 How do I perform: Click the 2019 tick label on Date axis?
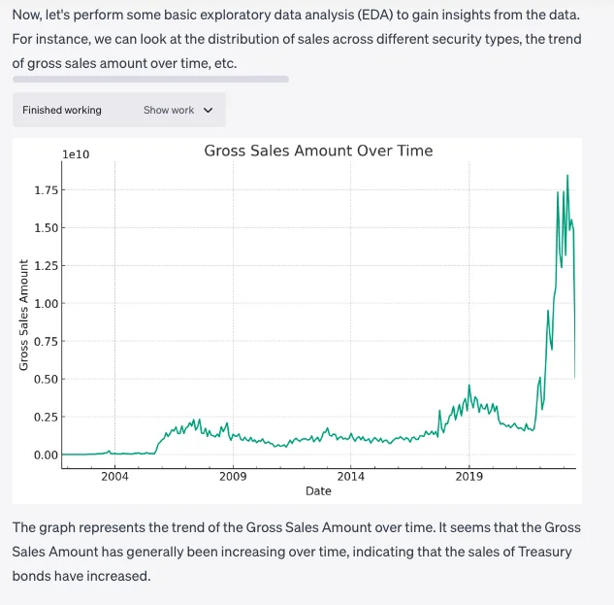point(469,476)
